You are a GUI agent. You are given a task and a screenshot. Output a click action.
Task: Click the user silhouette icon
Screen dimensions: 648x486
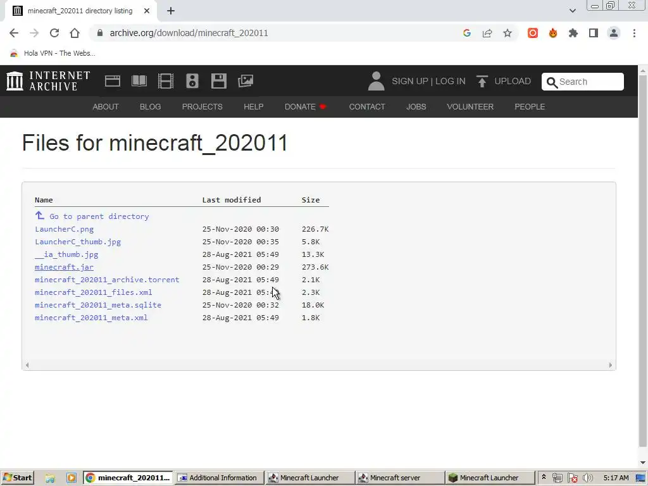(376, 81)
